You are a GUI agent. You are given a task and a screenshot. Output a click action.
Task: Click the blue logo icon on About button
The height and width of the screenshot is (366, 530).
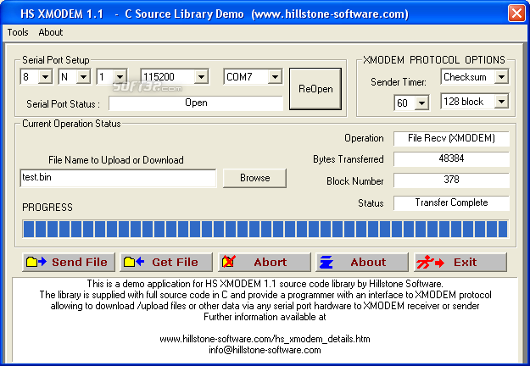pyautogui.click(x=326, y=262)
